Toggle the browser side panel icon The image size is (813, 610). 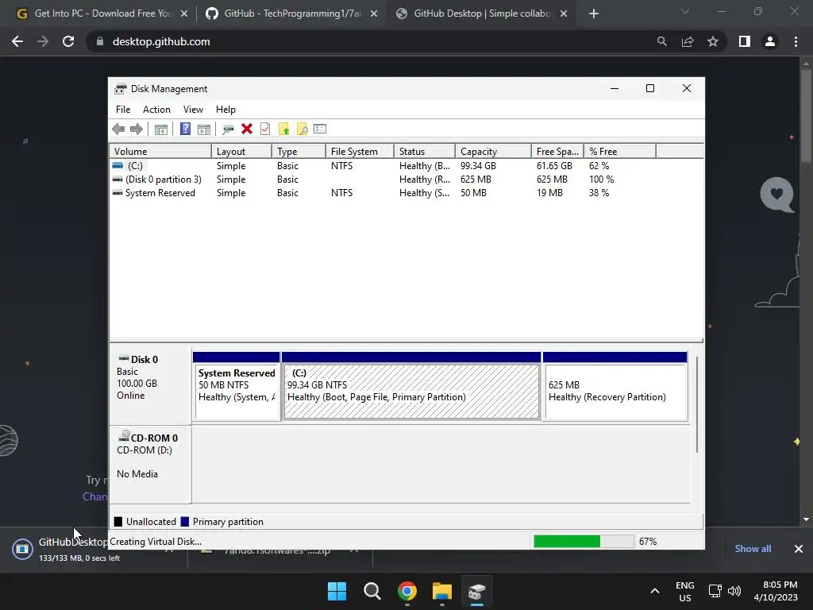[x=745, y=41]
